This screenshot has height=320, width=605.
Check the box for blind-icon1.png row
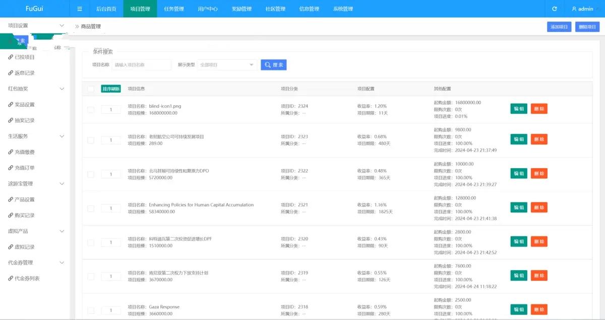[x=91, y=110]
